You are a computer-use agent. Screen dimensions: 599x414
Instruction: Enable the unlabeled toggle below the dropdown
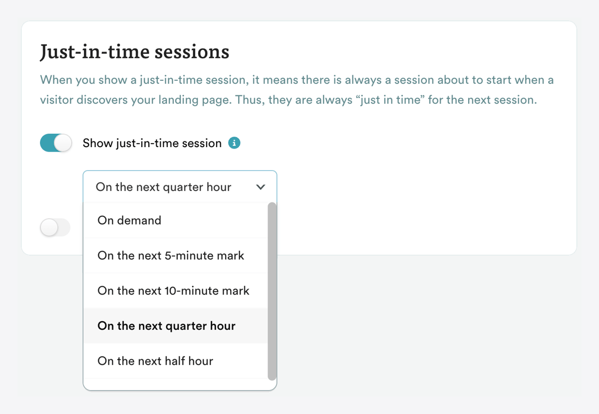click(55, 227)
